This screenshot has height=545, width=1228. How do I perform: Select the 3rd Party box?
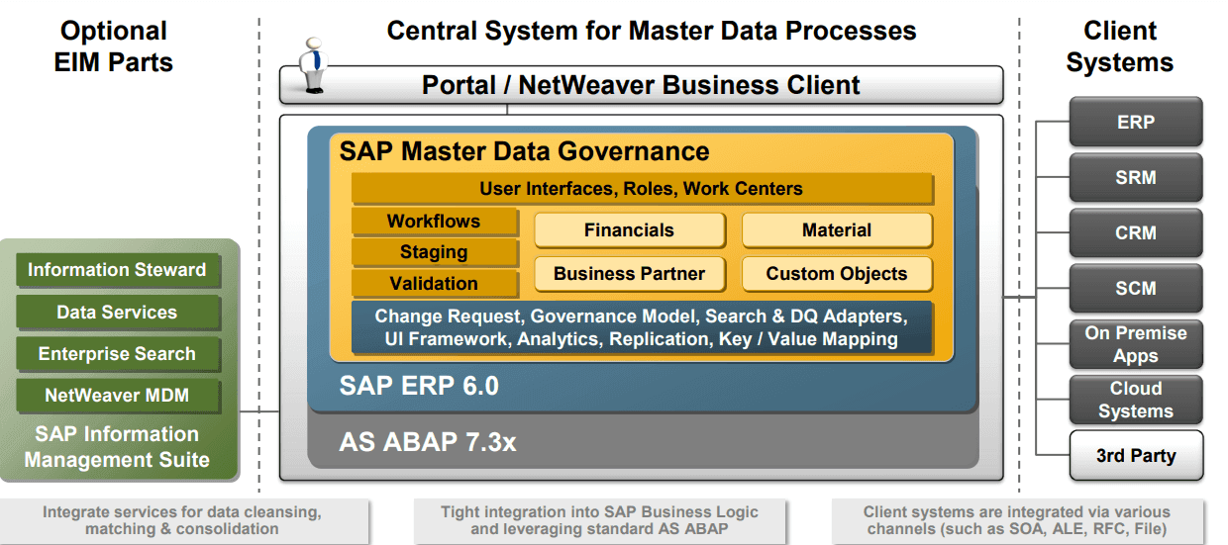pyautogui.click(x=1135, y=456)
